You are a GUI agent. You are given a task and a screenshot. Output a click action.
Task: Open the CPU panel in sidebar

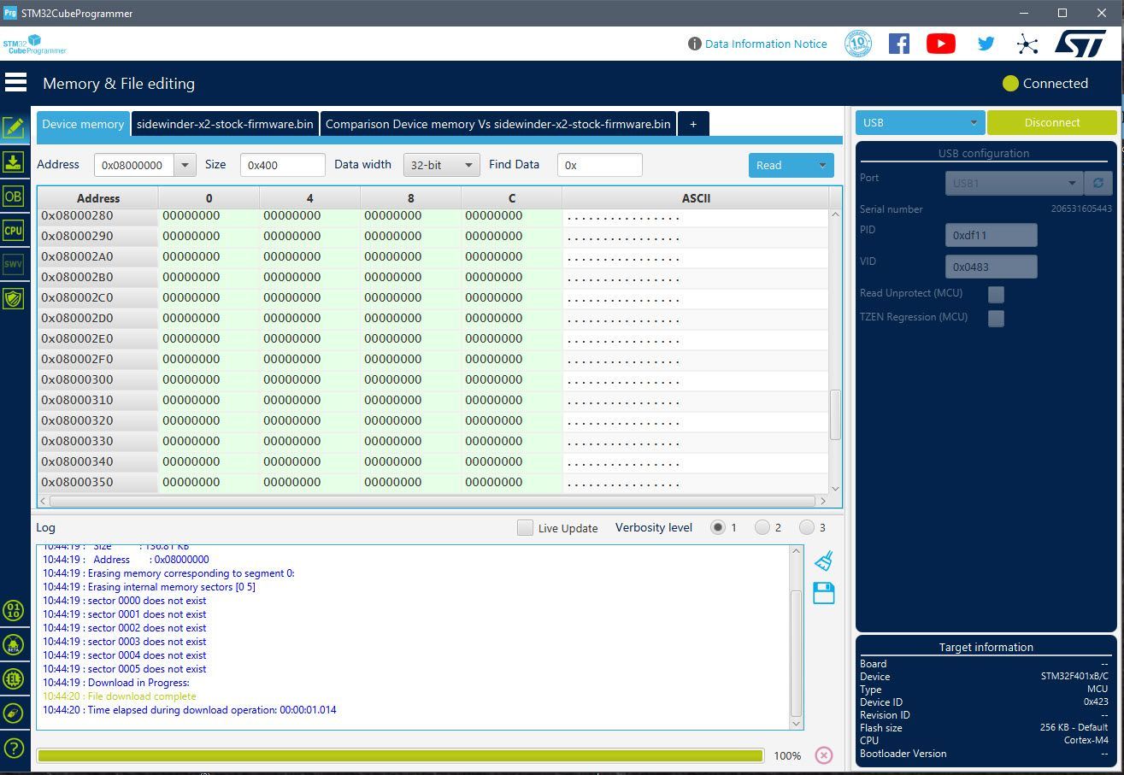[x=13, y=231]
